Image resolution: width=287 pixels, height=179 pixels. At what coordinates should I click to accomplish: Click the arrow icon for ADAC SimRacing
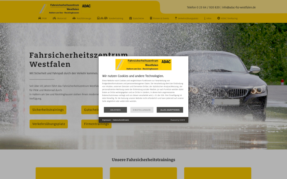coord(218,18)
